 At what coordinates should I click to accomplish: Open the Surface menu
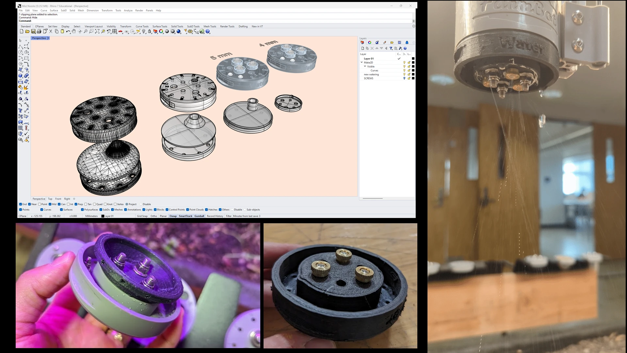tap(54, 10)
